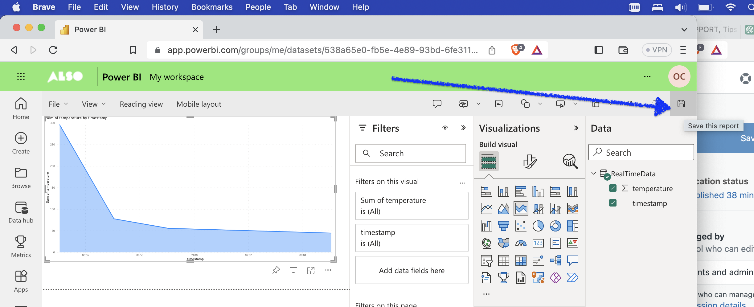Open focus mode for the chart

tap(310, 270)
